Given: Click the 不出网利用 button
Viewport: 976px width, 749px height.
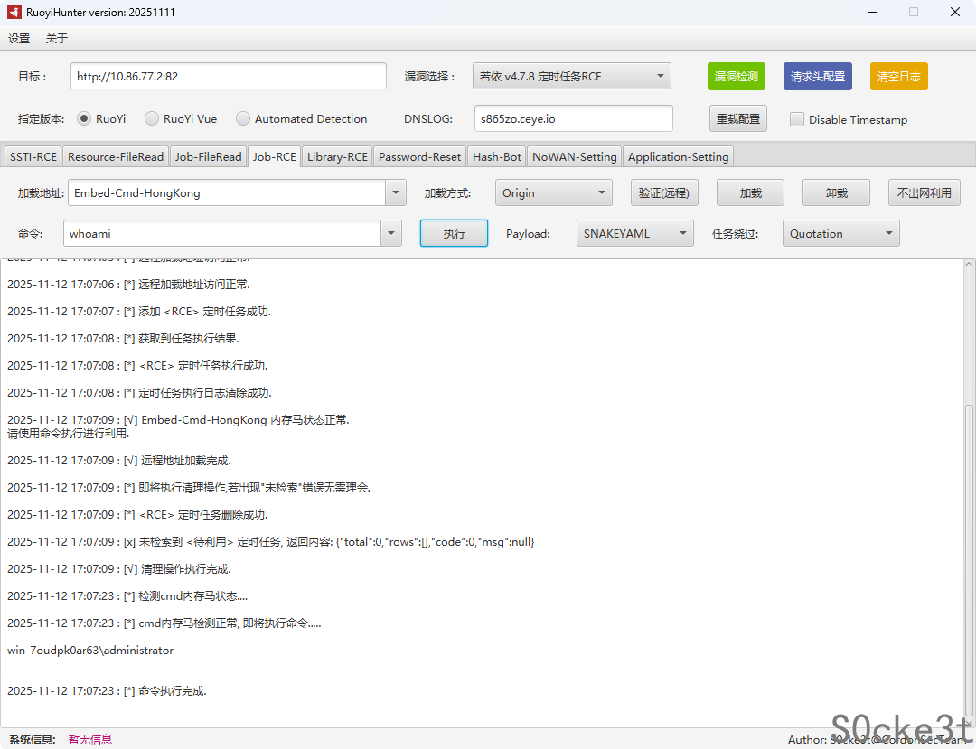Looking at the screenshot, I should 924,192.
